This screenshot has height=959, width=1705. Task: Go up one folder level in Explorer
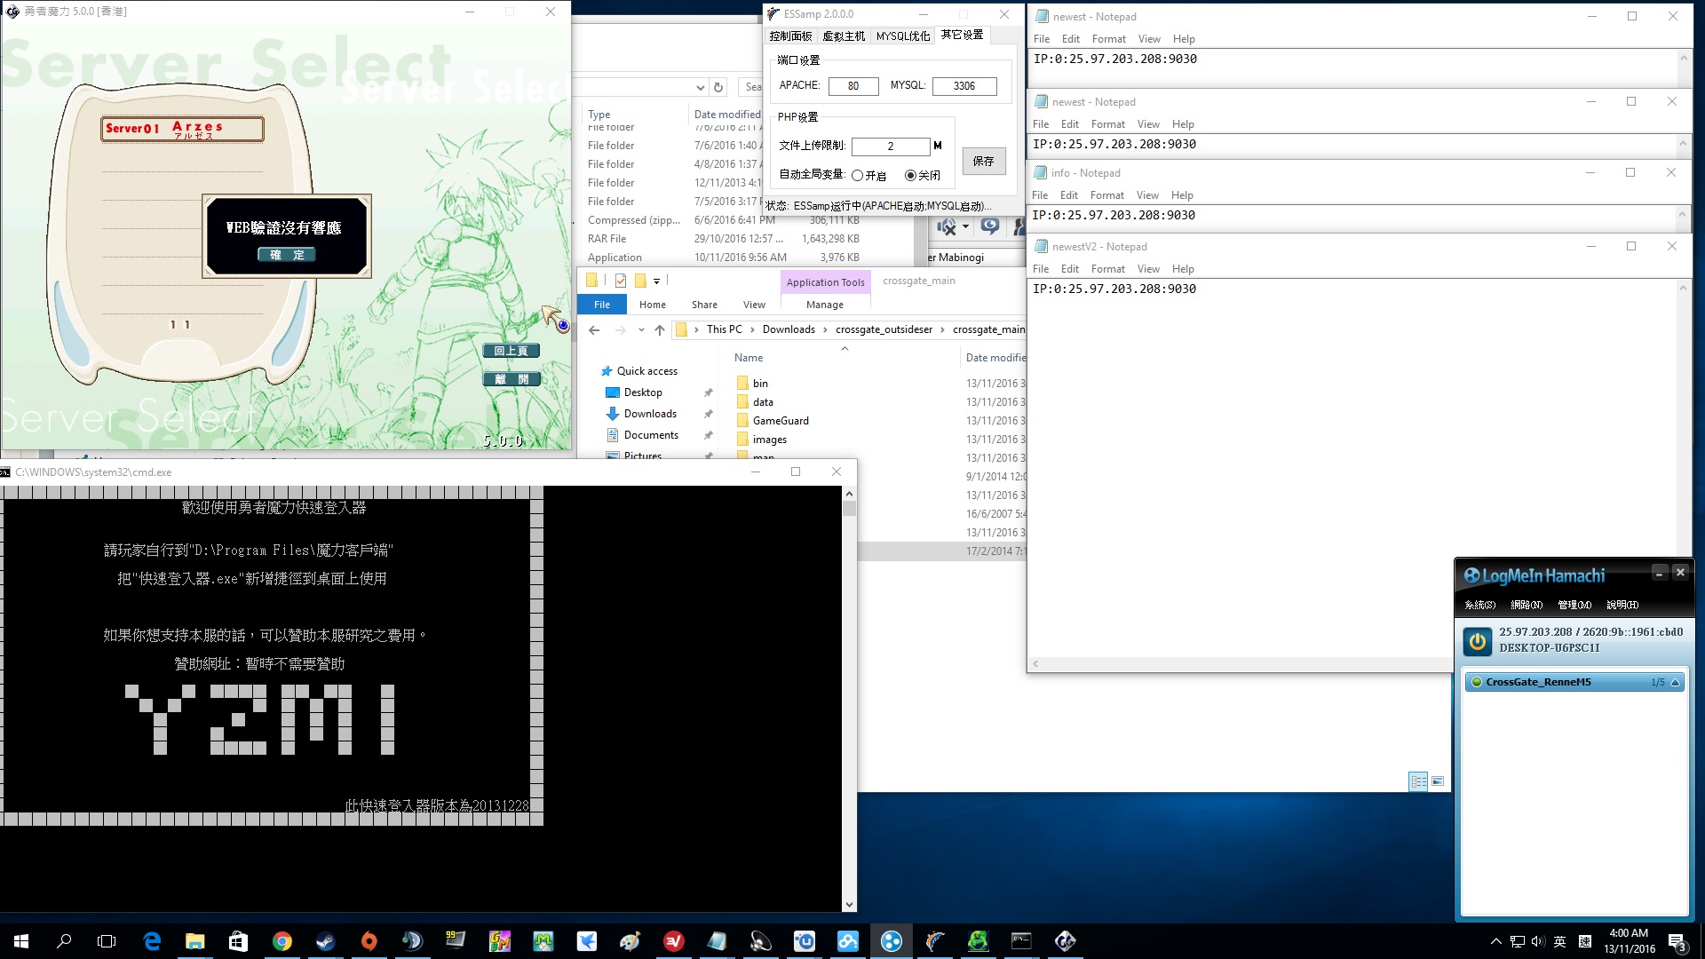tap(660, 329)
